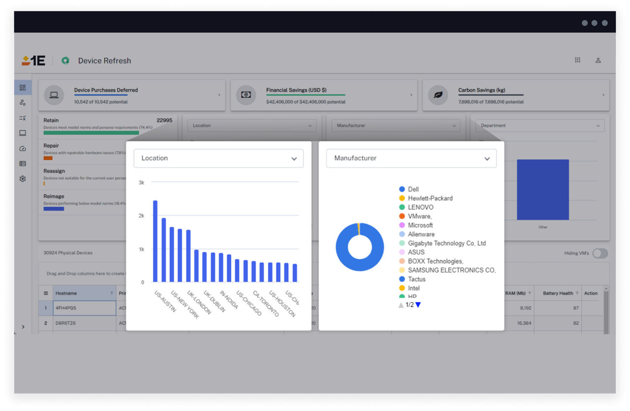
Task: Filter the RAM (Mb) column
Action: [x=530, y=293]
